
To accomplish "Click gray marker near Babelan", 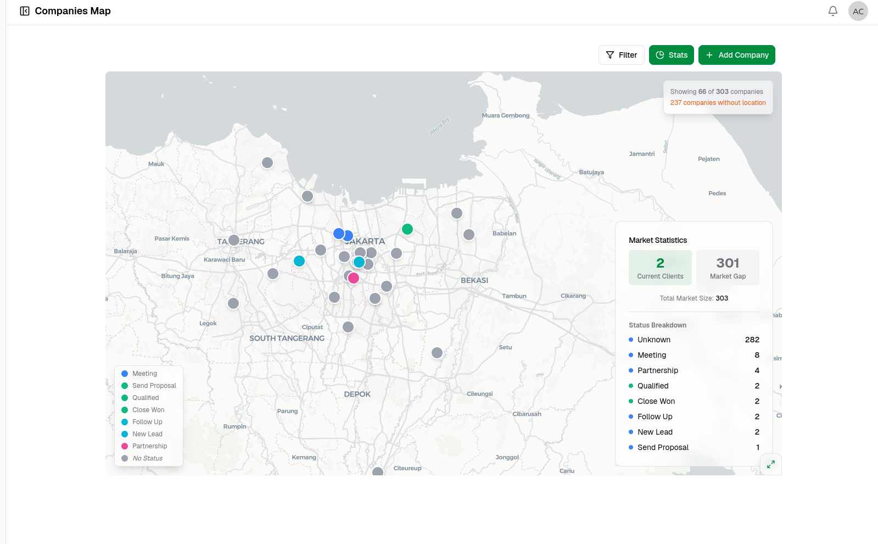I will pyautogui.click(x=469, y=235).
